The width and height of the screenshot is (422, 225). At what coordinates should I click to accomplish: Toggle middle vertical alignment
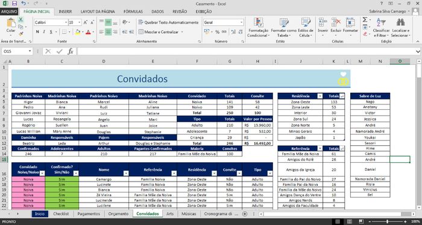(x=108, y=22)
